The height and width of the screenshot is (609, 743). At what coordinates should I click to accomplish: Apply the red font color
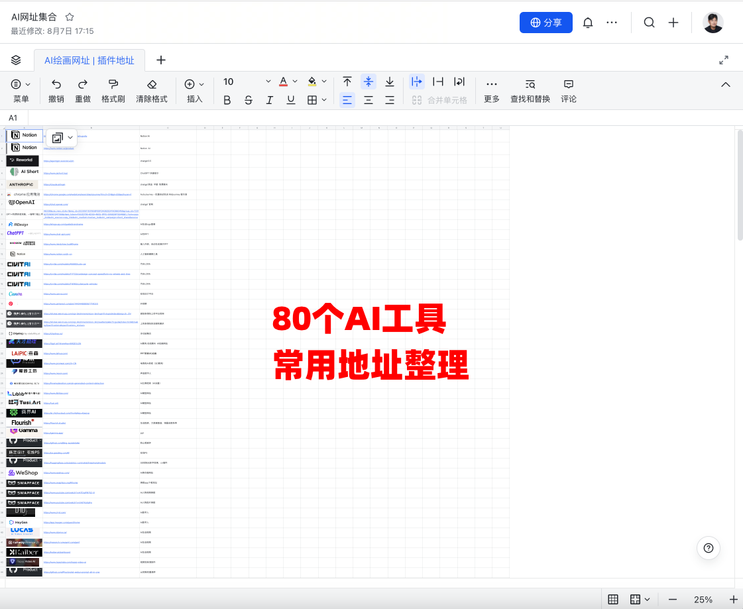click(284, 82)
